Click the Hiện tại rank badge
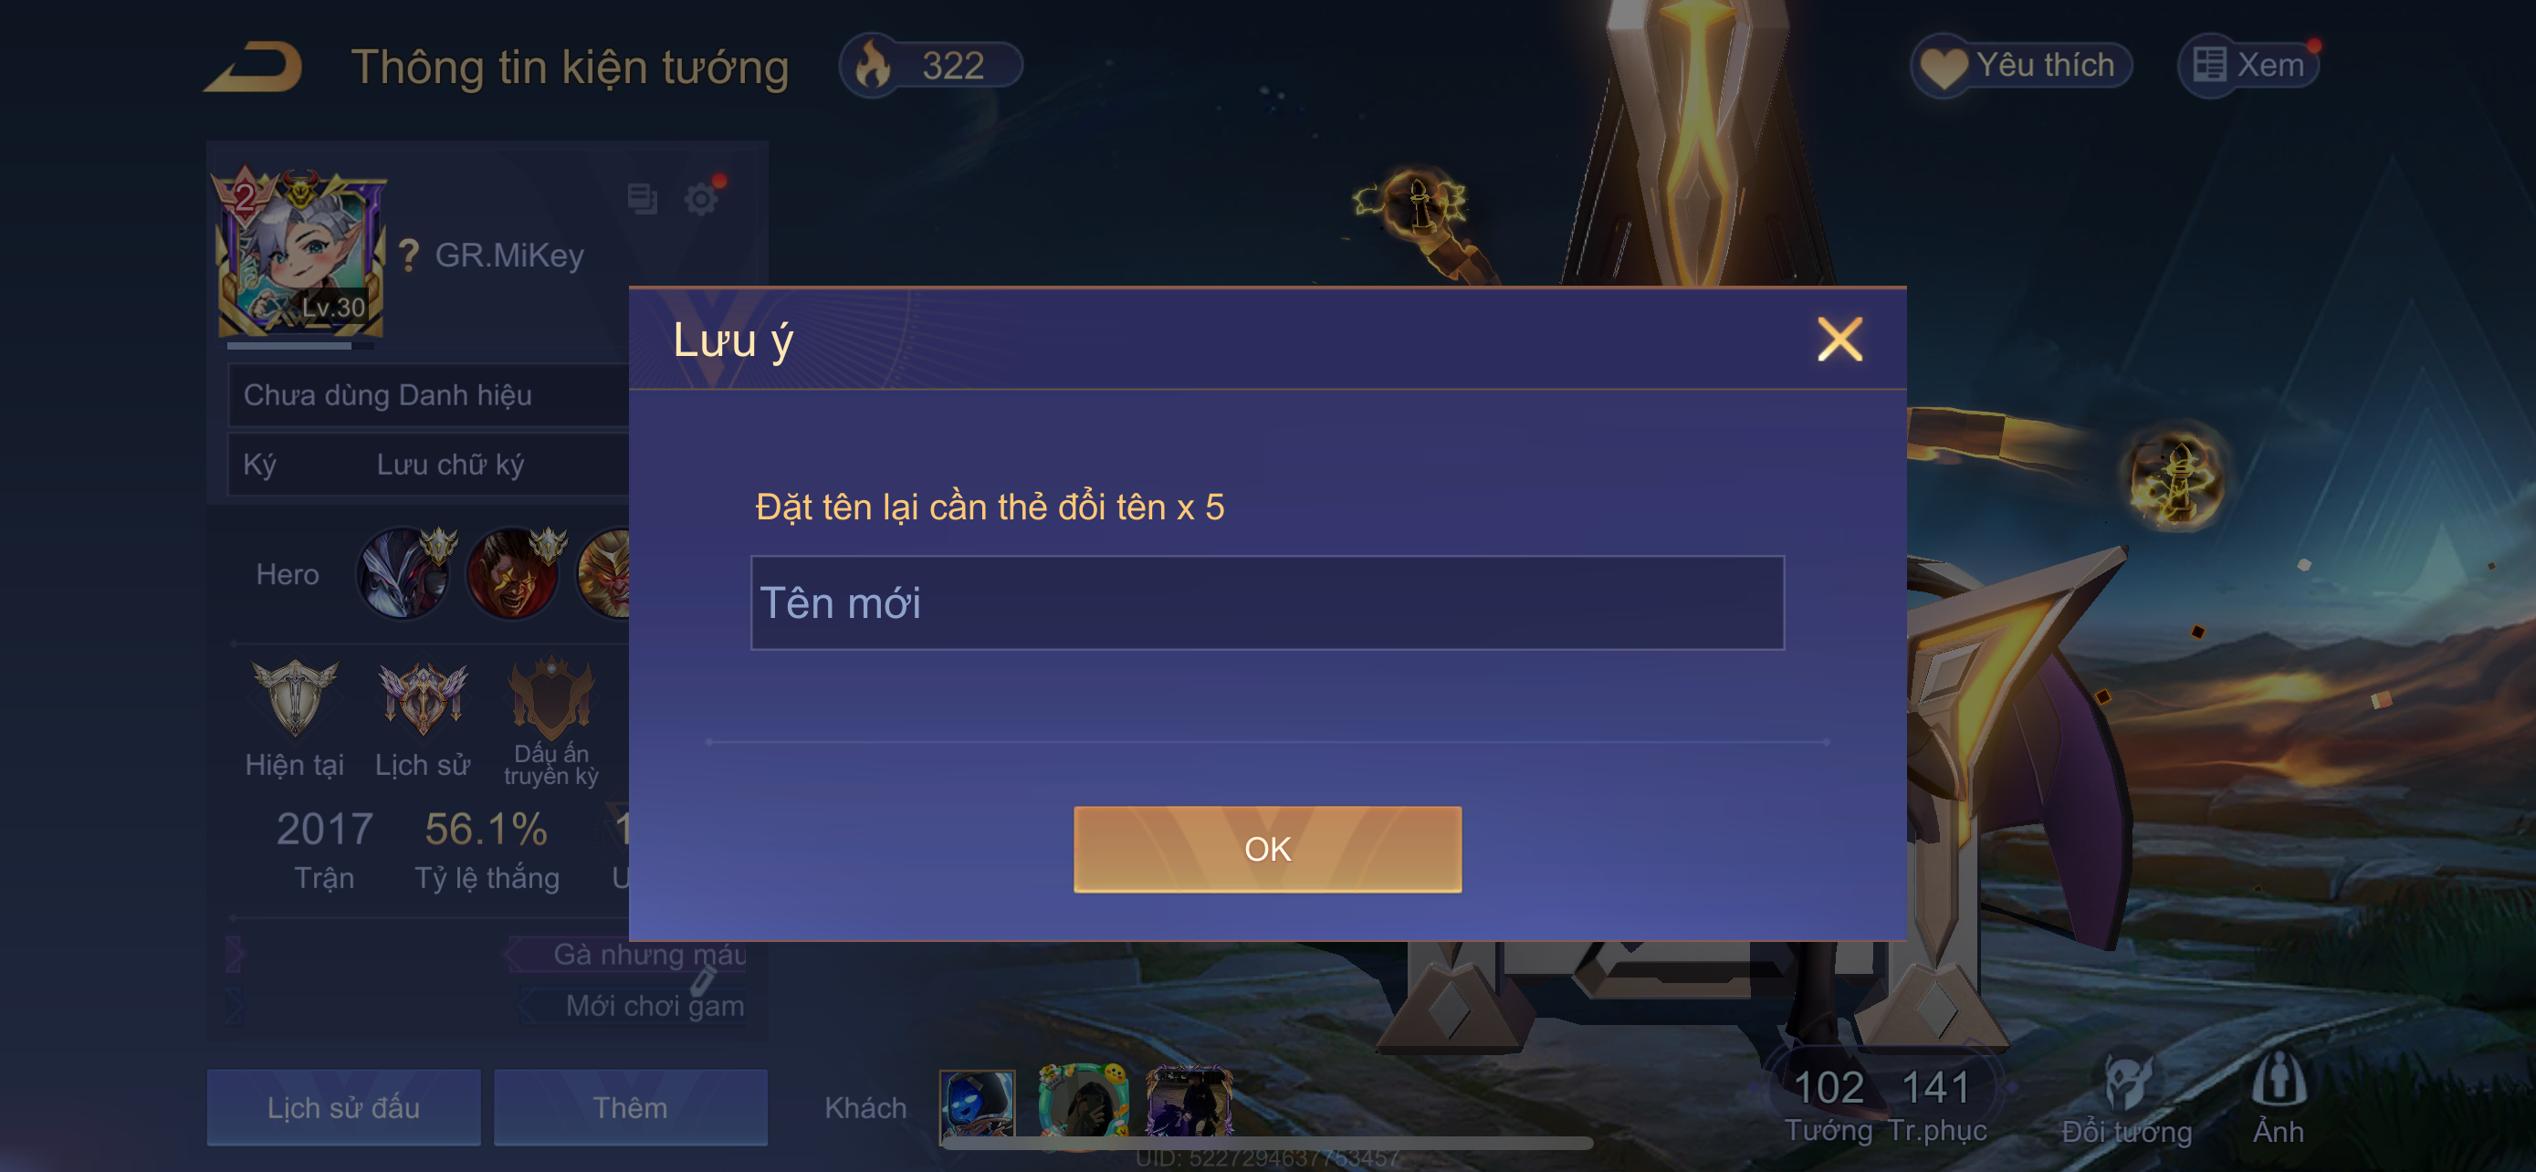This screenshot has width=2536, height=1172. (x=294, y=697)
